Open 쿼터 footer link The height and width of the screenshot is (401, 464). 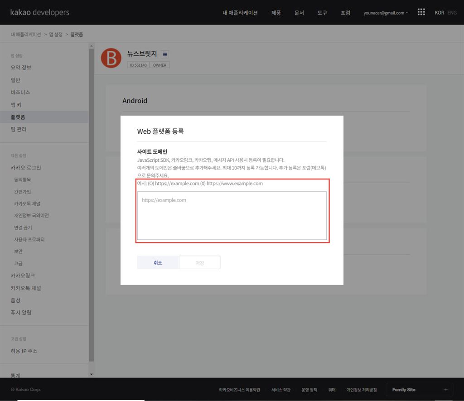(332, 390)
